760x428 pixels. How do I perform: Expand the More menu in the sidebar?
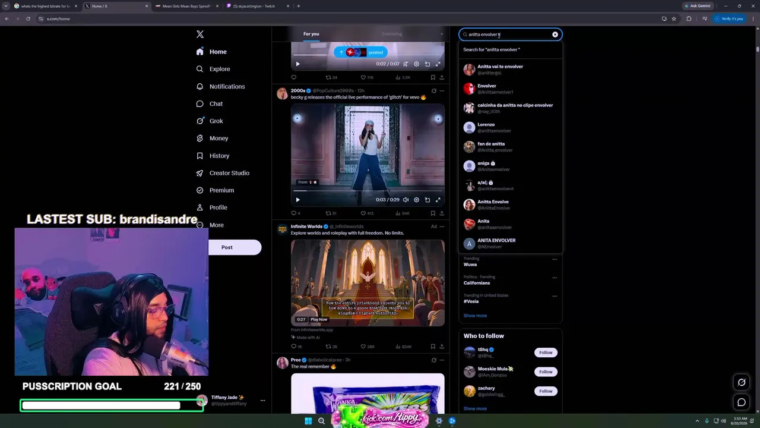(210, 225)
